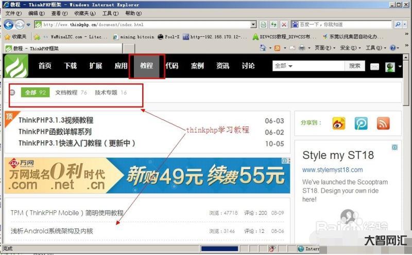Image resolution: width=412 pixels, height=255 pixels.
Task: Open WeMineLTC.com favorites bar link
Action: coord(76,37)
